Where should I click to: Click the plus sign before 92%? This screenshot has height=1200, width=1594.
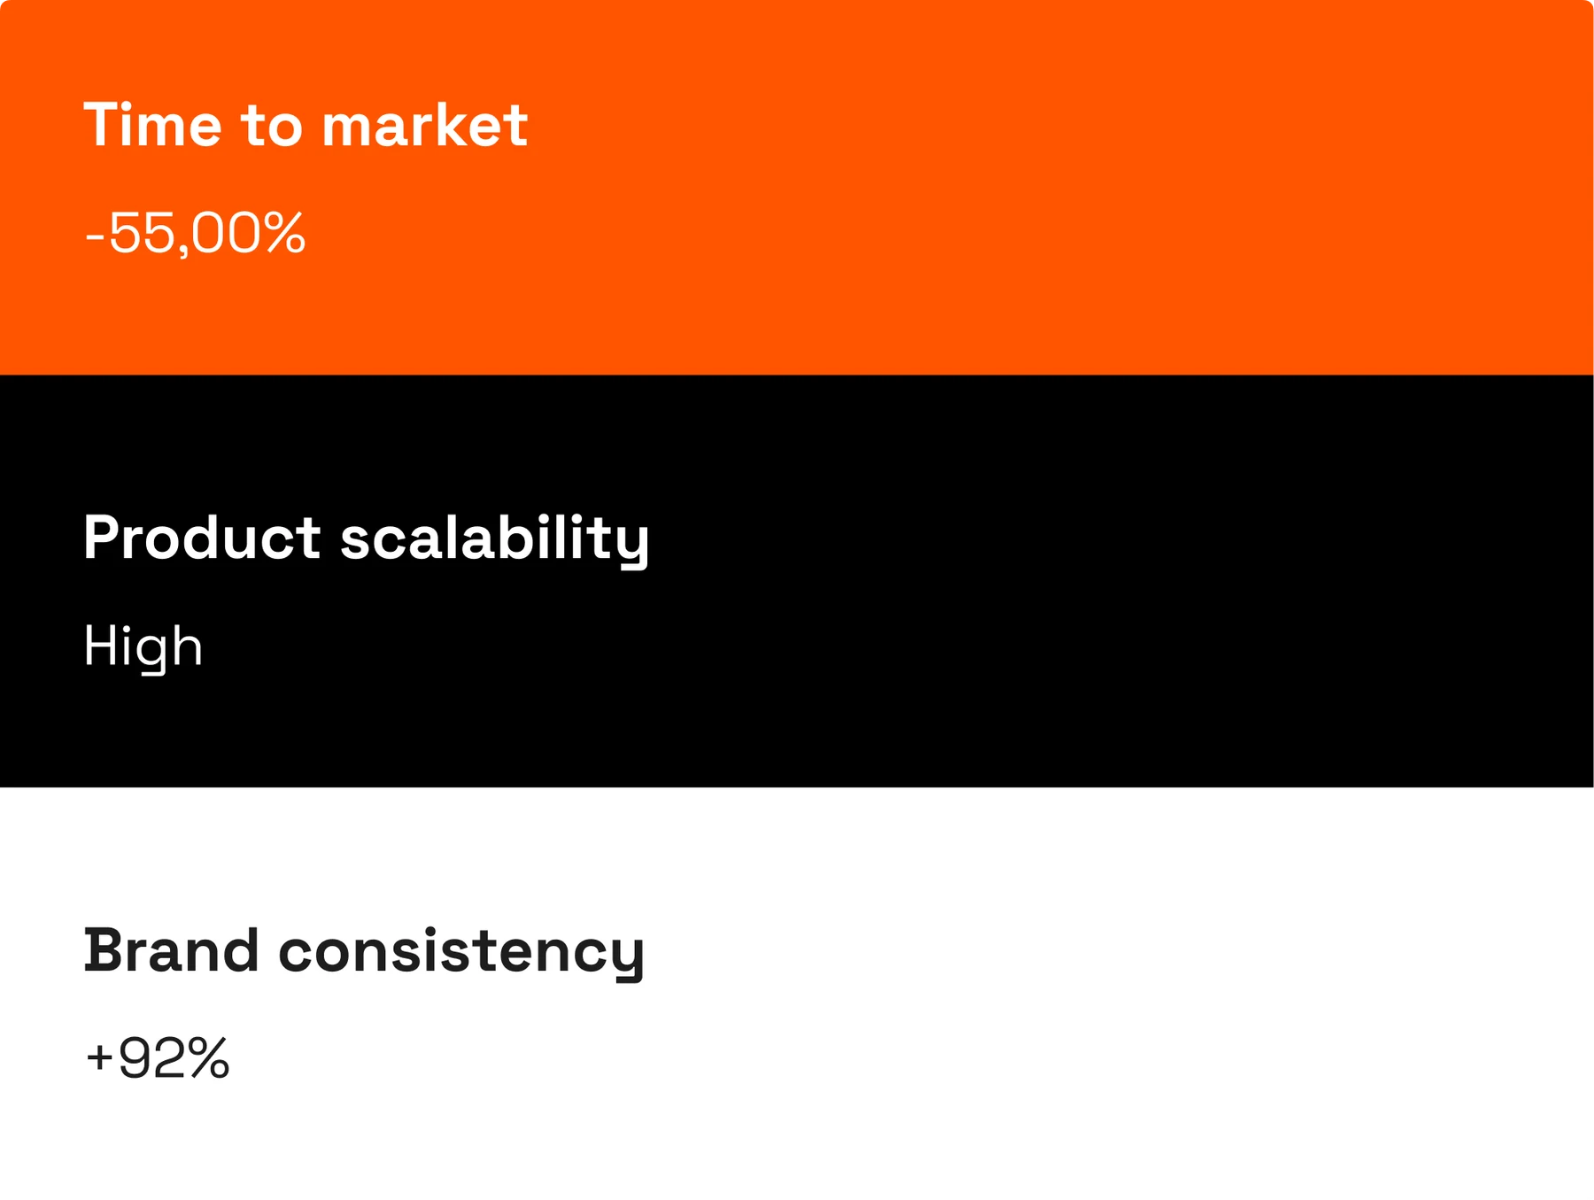pos(98,1057)
